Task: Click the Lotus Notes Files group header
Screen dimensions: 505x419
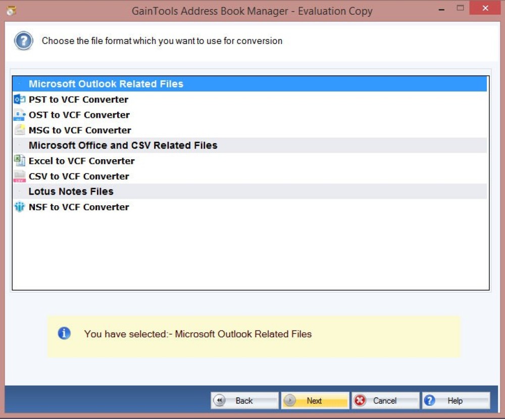Action: [71, 192]
